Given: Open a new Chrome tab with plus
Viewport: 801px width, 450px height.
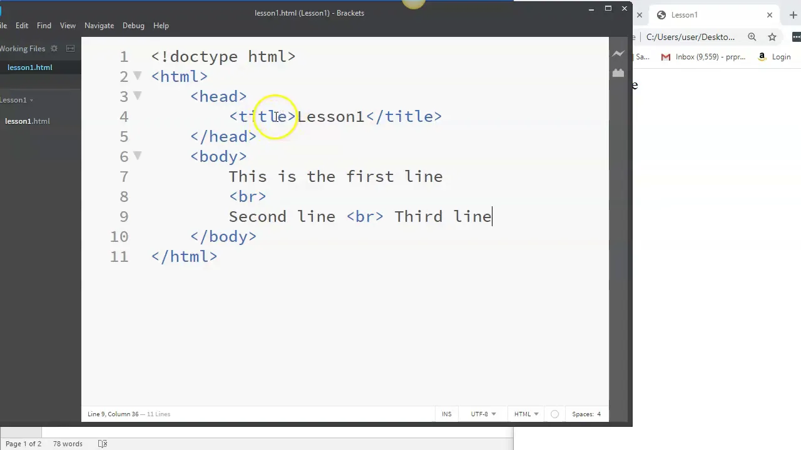Looking at the screenshot, I should 793,15.
